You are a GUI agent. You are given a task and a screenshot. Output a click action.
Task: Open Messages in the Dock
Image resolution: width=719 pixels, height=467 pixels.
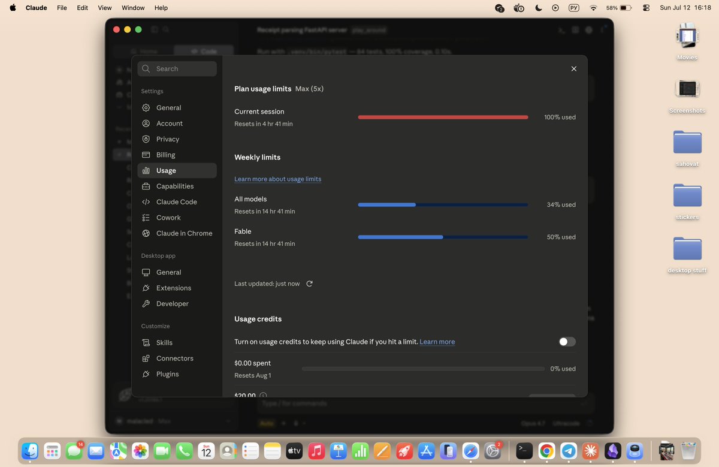[74, 451]
